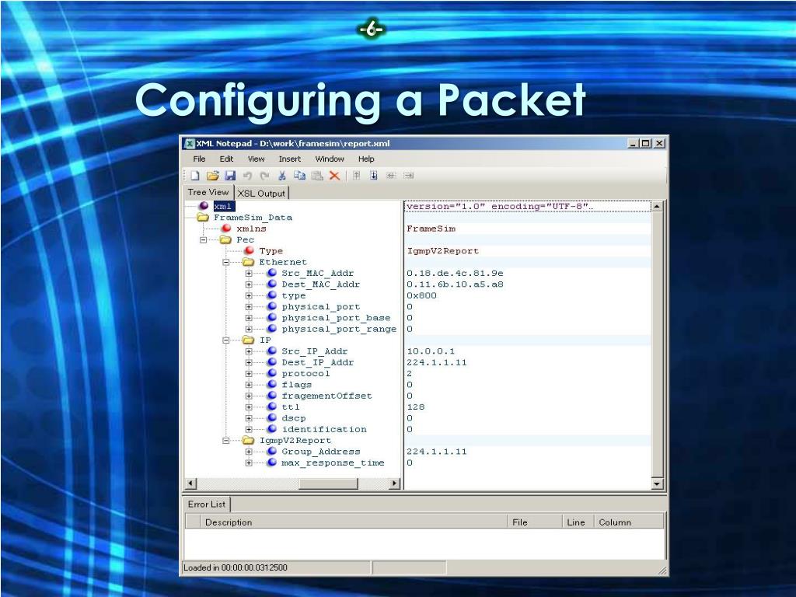The image size is (796, 597).
Task: Click the folder icon of FrameSim_Data
Action: 203,218
